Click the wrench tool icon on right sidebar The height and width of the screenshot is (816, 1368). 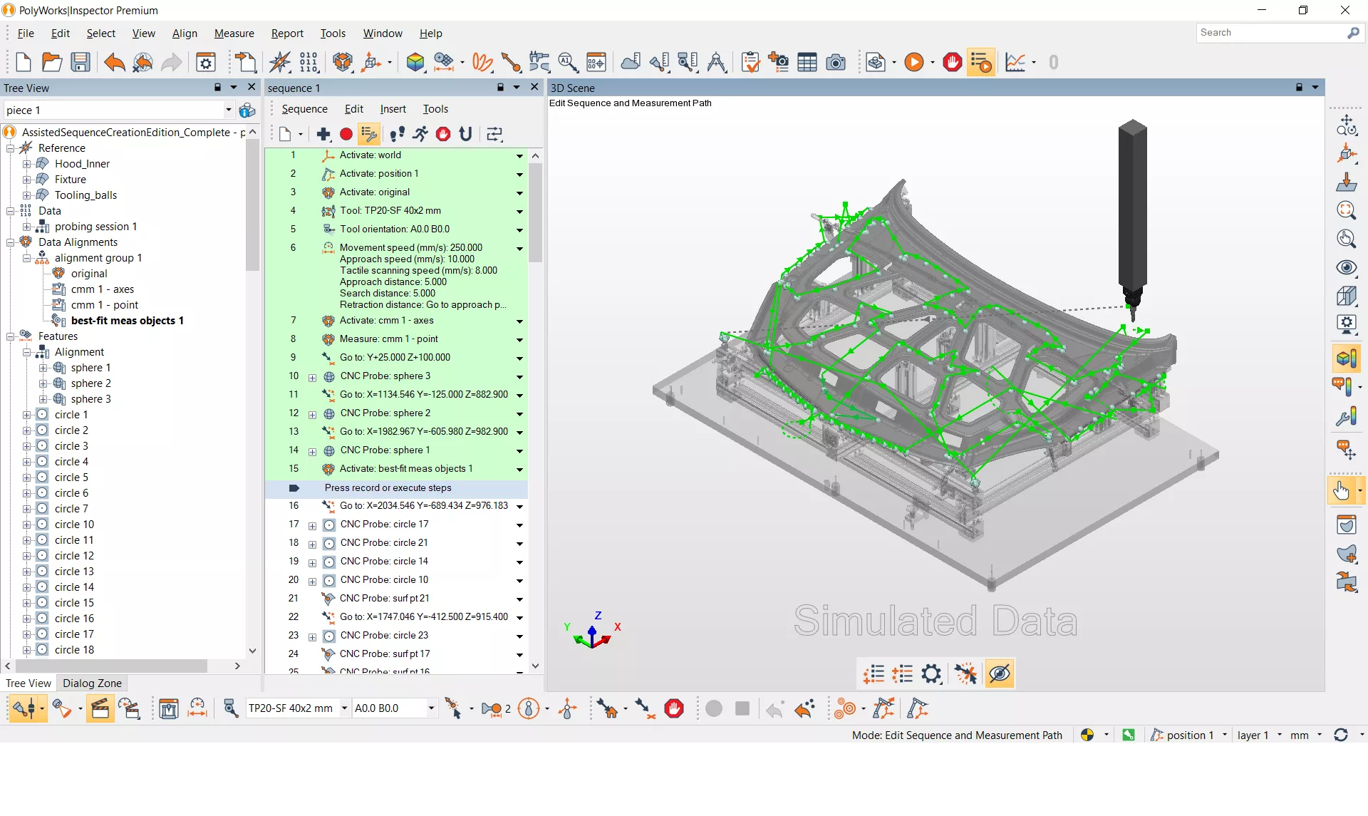pyautogui.click(x=1346, y=417)
